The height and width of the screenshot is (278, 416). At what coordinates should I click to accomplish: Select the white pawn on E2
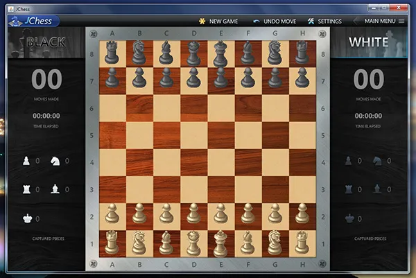point(221,214)
